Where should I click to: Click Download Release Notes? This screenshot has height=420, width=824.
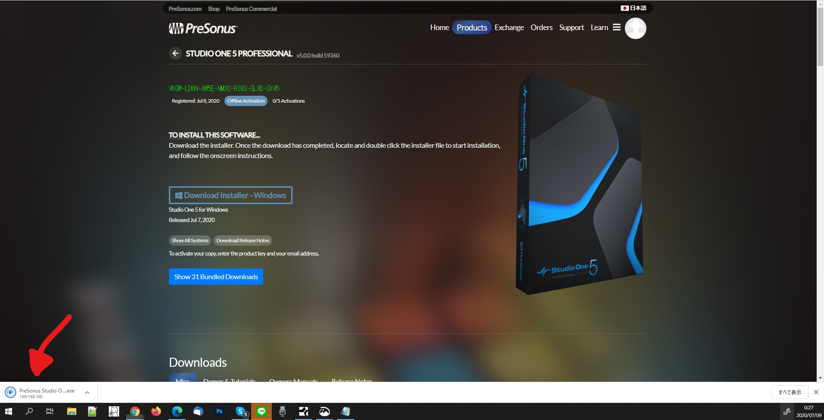point(243,240)
